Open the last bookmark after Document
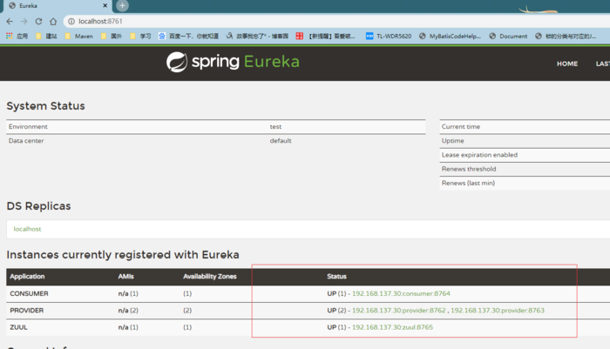 566,37
